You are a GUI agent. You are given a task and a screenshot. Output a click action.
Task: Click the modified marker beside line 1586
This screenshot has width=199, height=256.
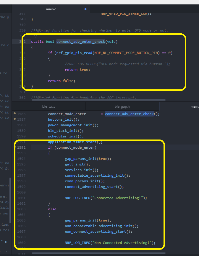15,114
